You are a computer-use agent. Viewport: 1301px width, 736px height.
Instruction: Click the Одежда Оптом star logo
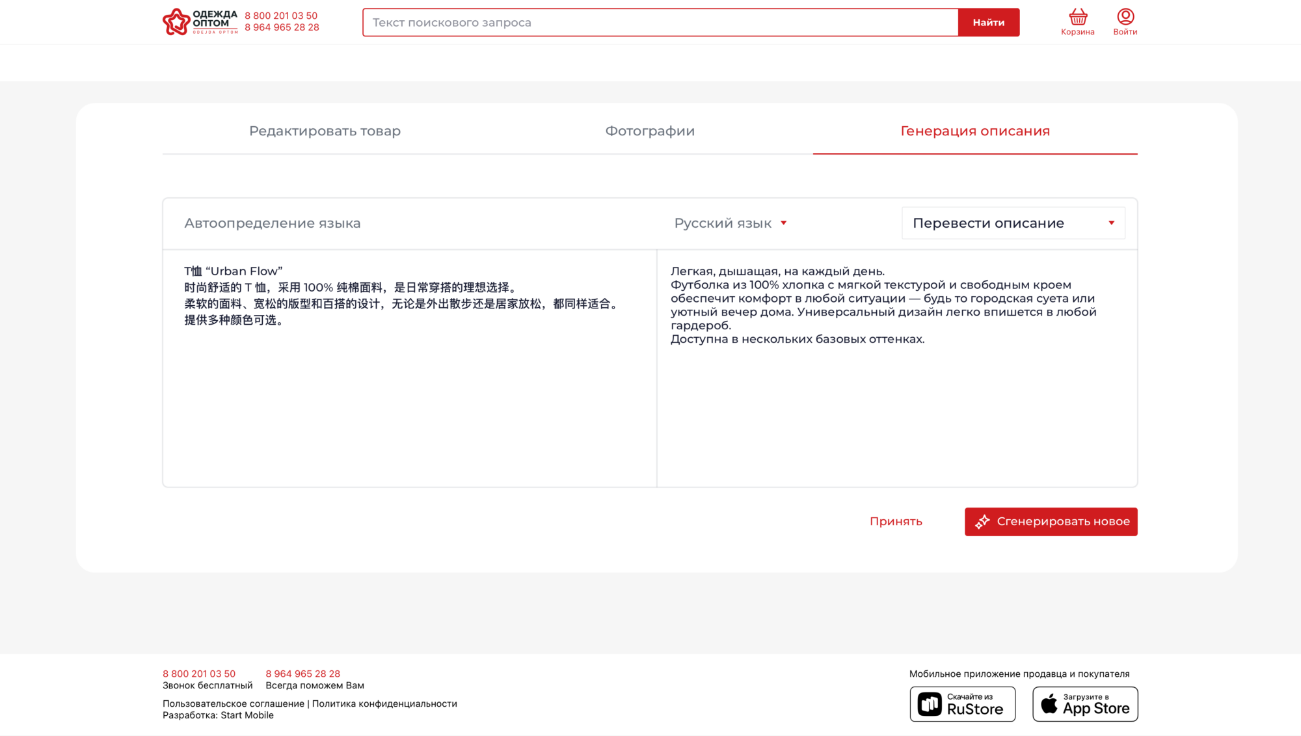(176, 22)
